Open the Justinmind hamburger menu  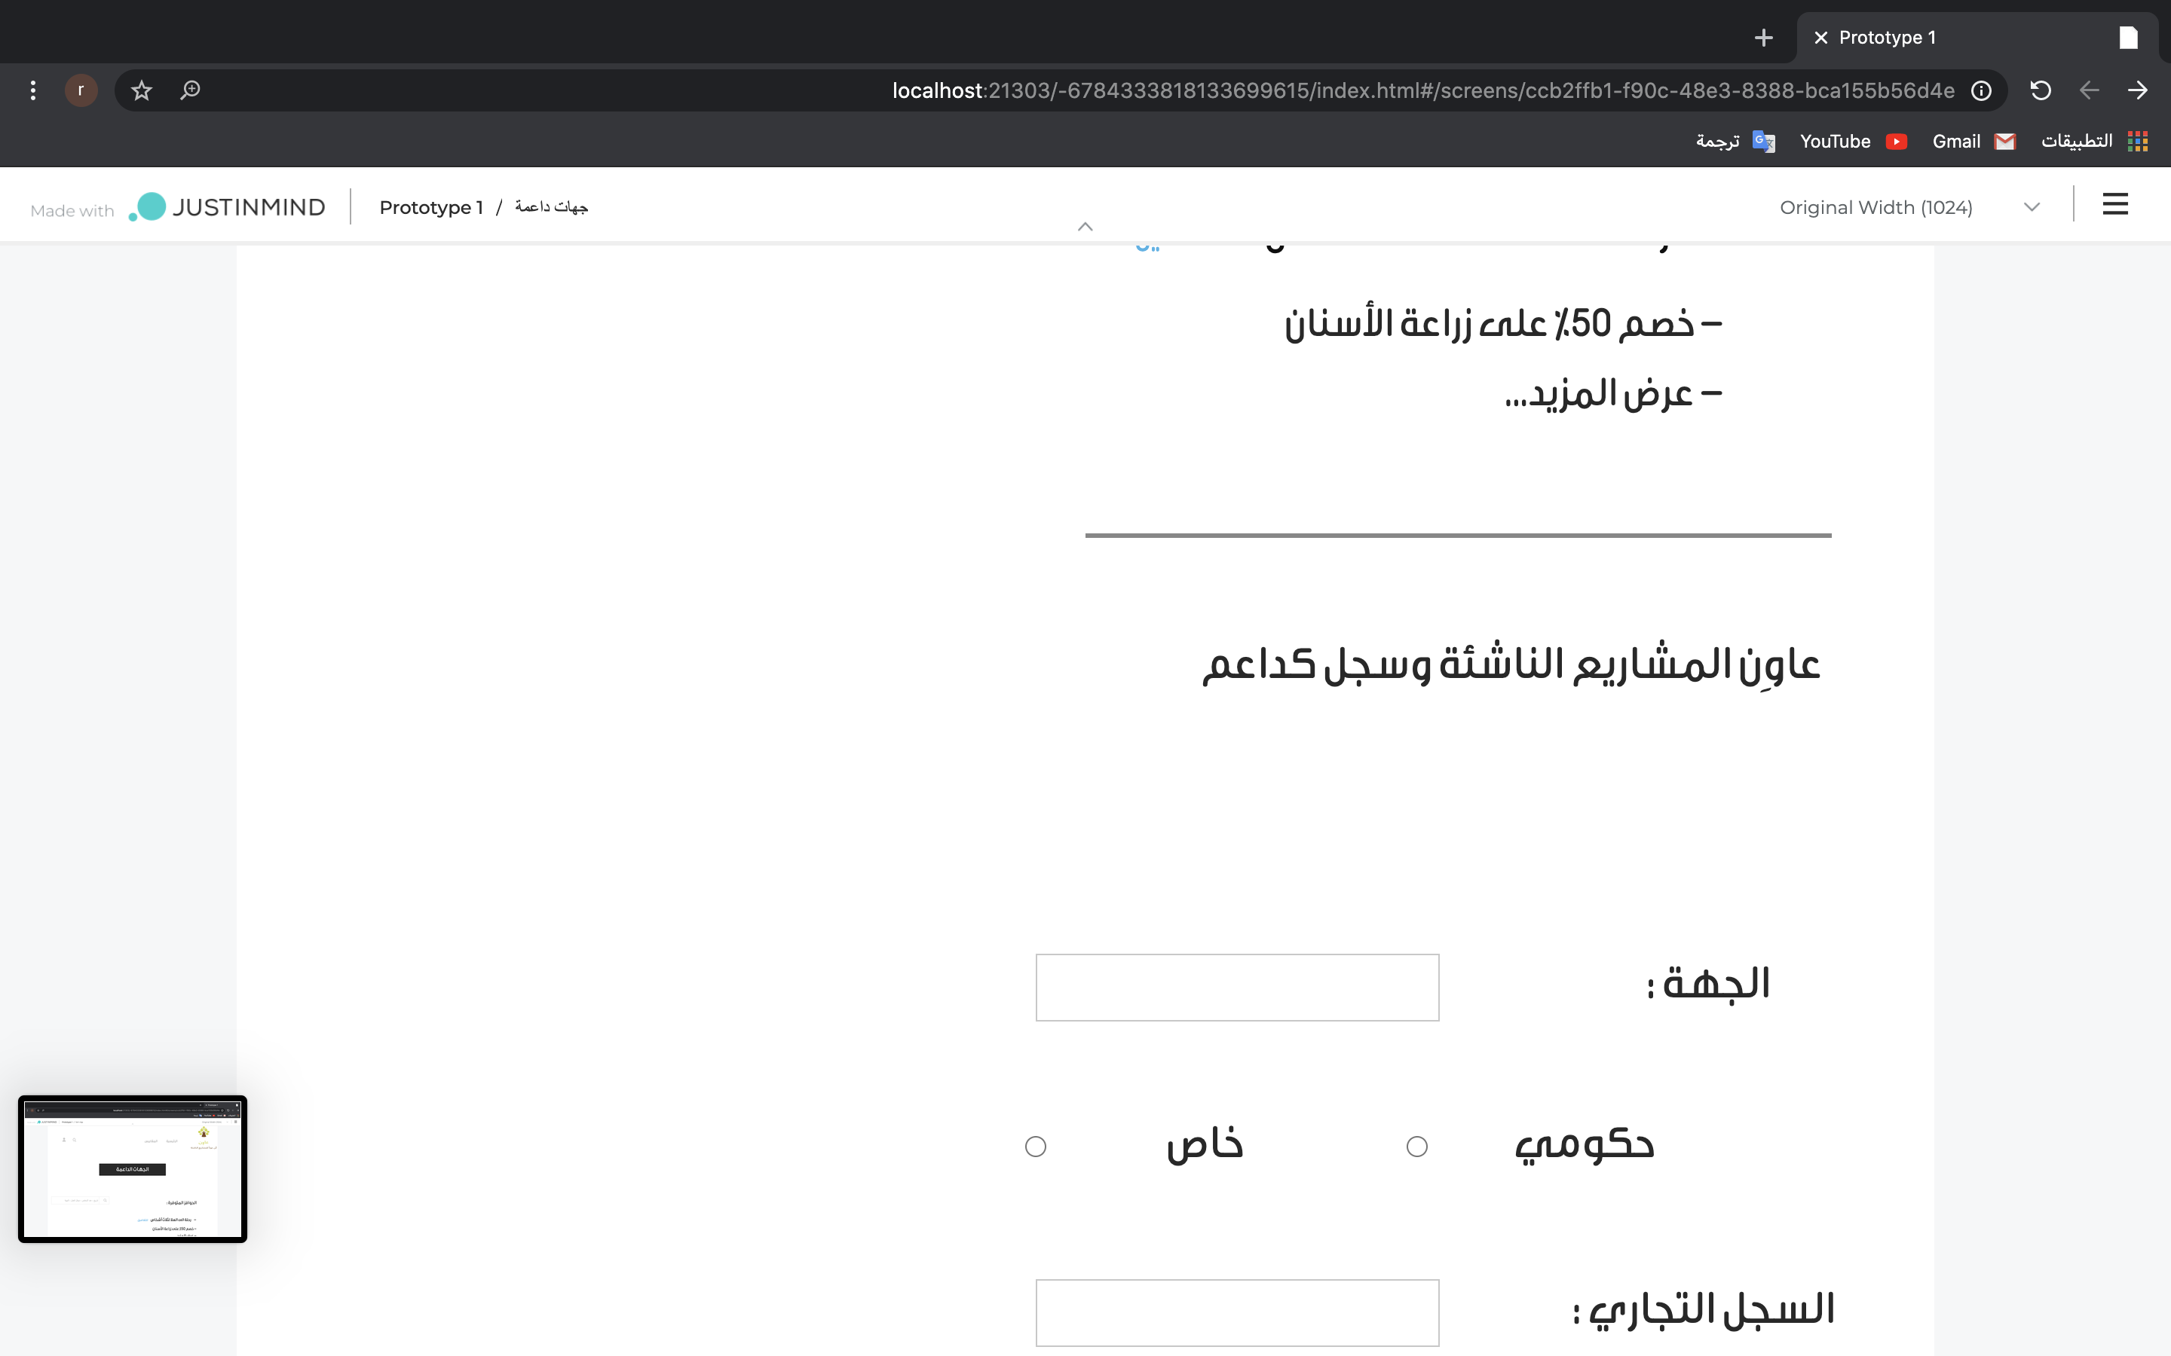2114,206
